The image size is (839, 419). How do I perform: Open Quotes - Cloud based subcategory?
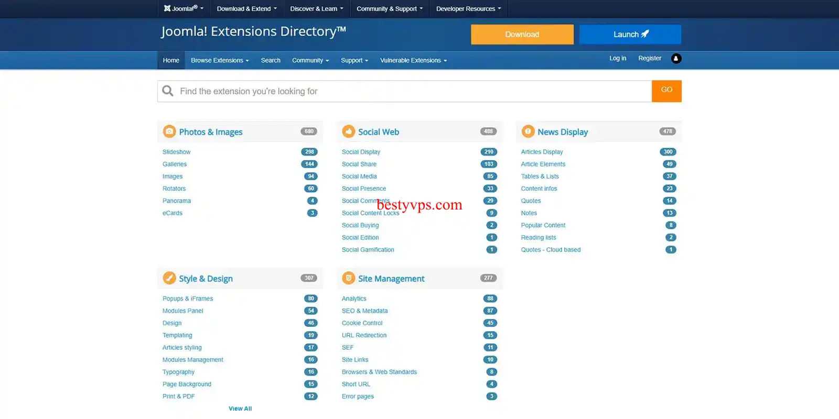coord(551,250)
